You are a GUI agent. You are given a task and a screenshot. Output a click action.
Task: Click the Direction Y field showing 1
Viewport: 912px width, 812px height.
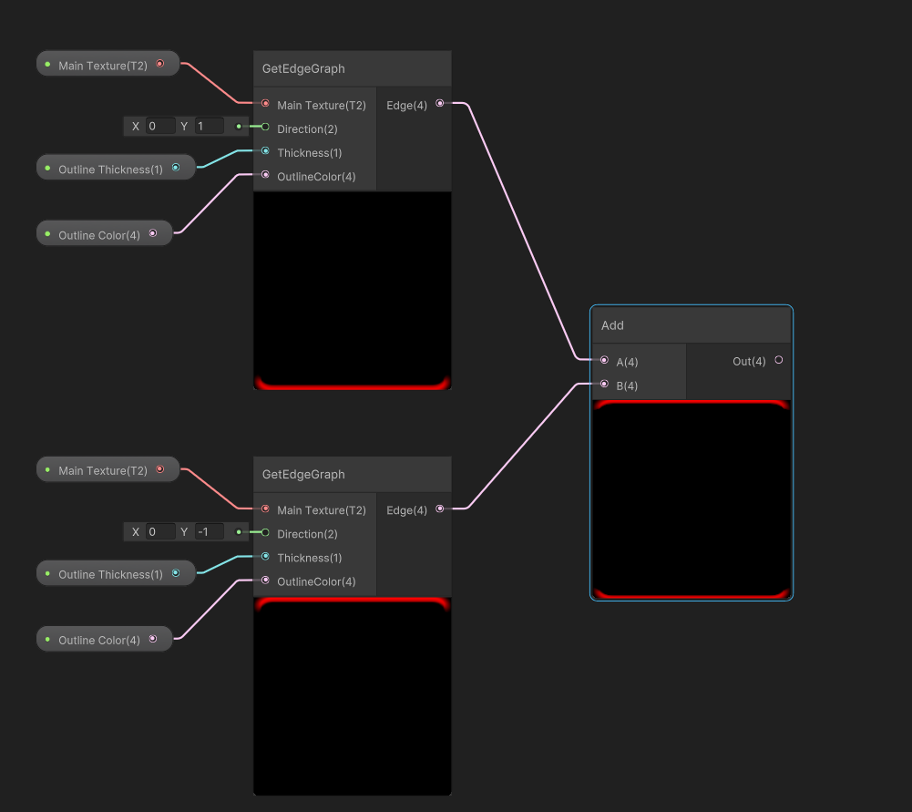coord(209,126)
